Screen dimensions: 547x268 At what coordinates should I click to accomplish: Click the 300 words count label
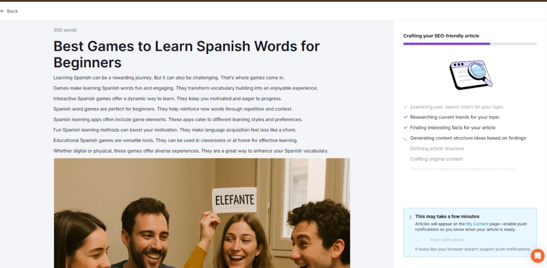click(x=65, y=30)
